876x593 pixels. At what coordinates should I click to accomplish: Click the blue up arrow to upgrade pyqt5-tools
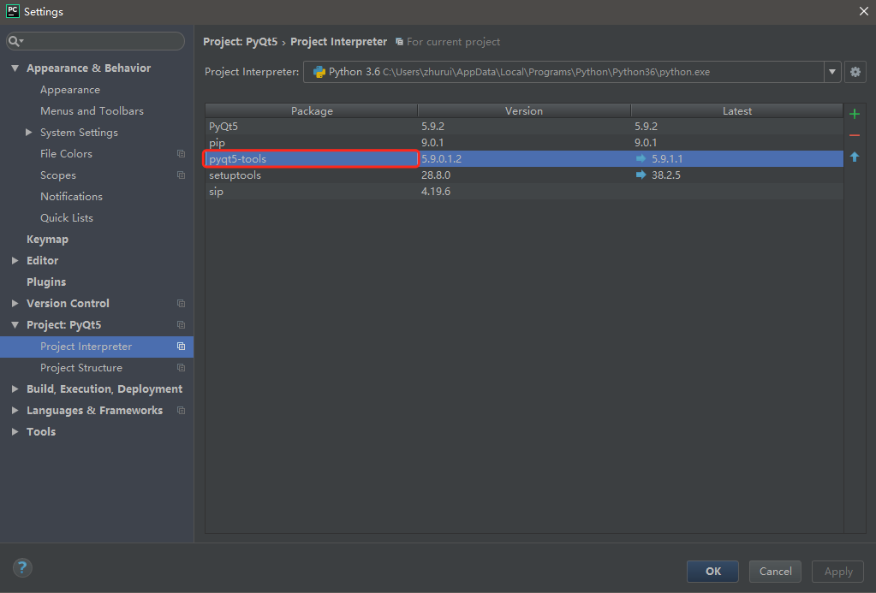(x=854, y=157)
